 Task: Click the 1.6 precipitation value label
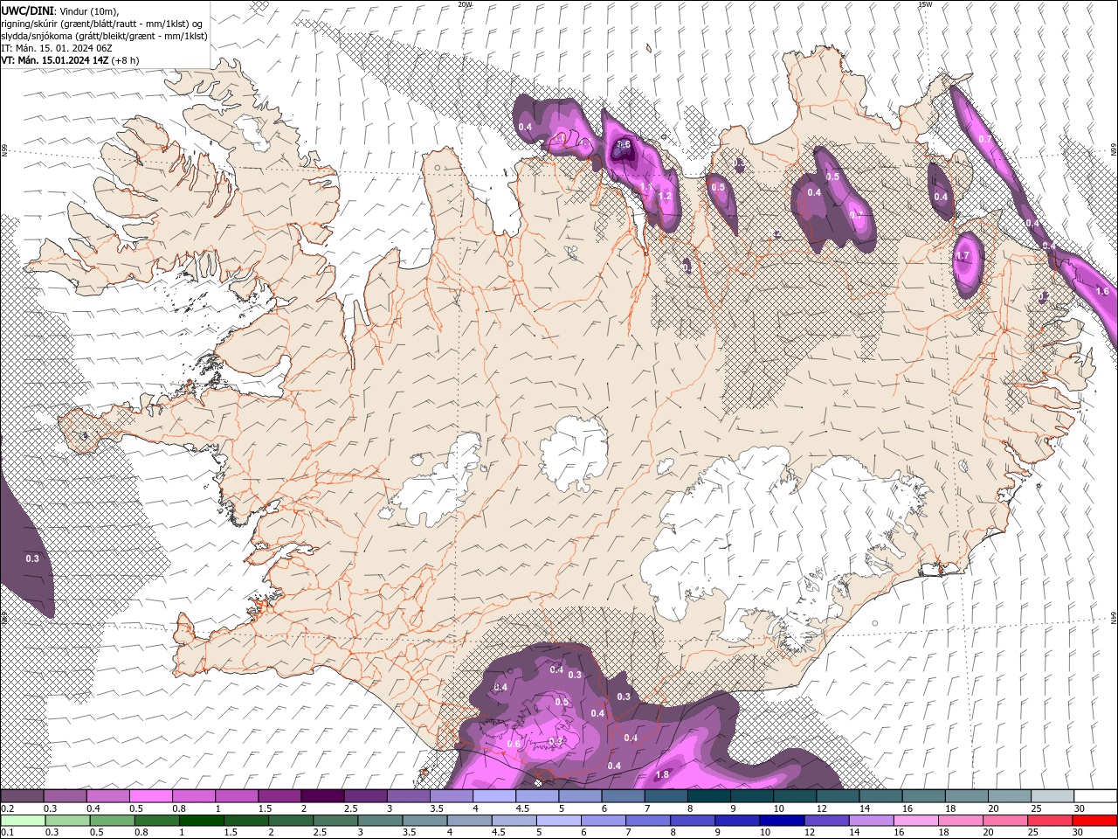(x=1102, y=291)
